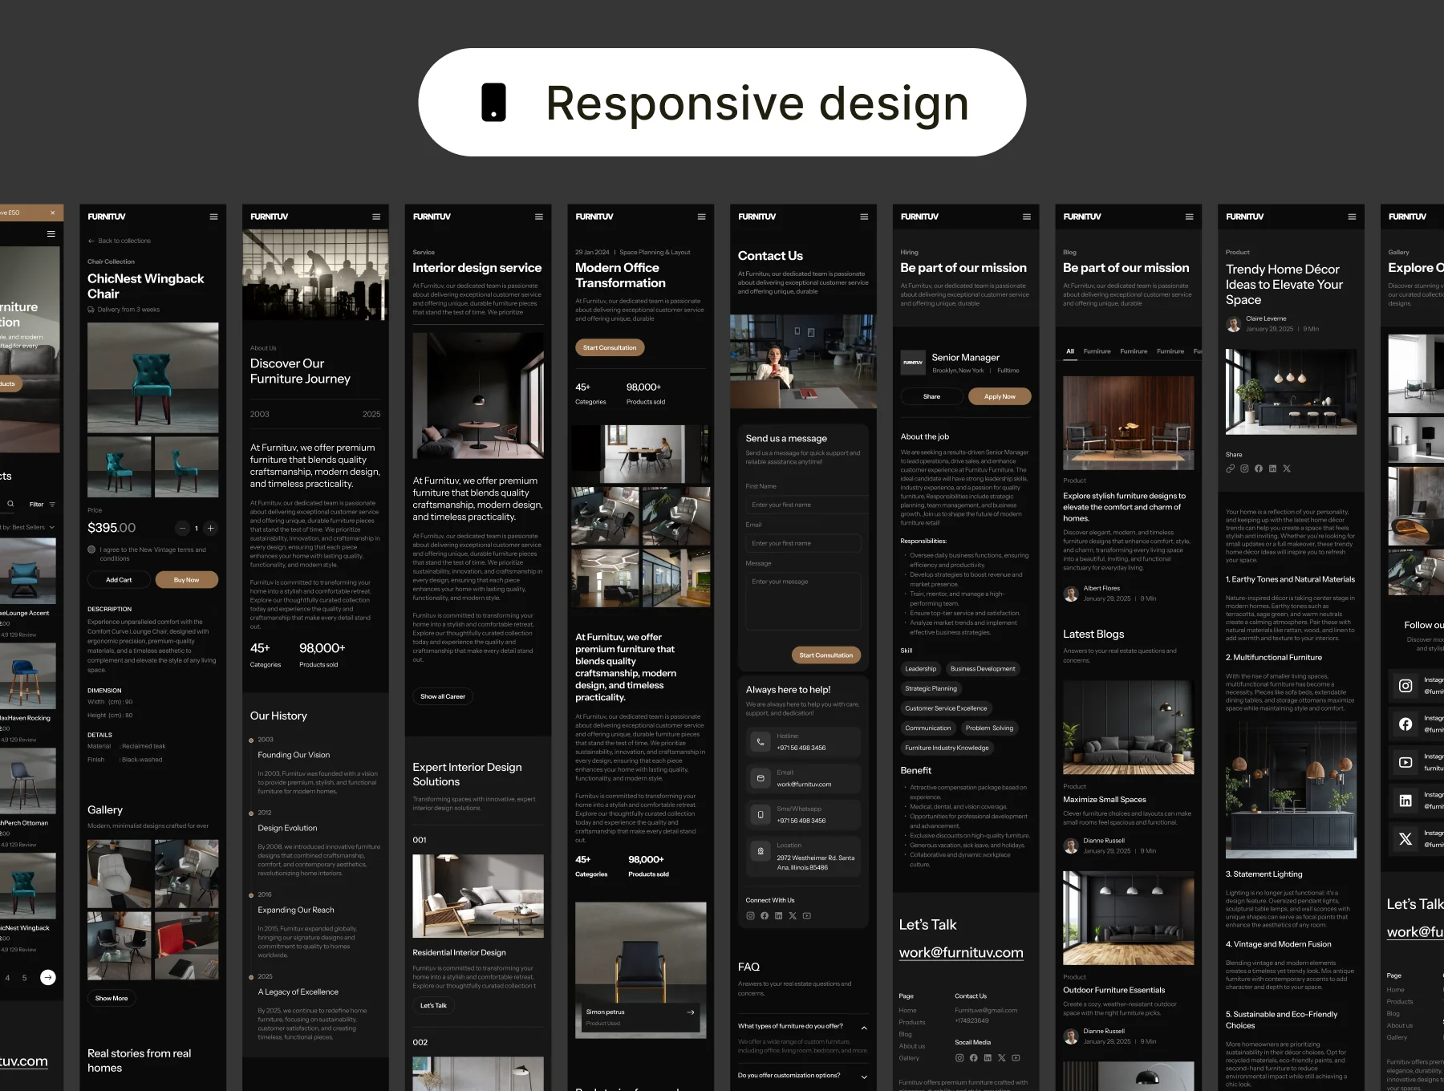Click the Email input field in contact form
Screen dimensions: 1444x1091
pos(803,544)
